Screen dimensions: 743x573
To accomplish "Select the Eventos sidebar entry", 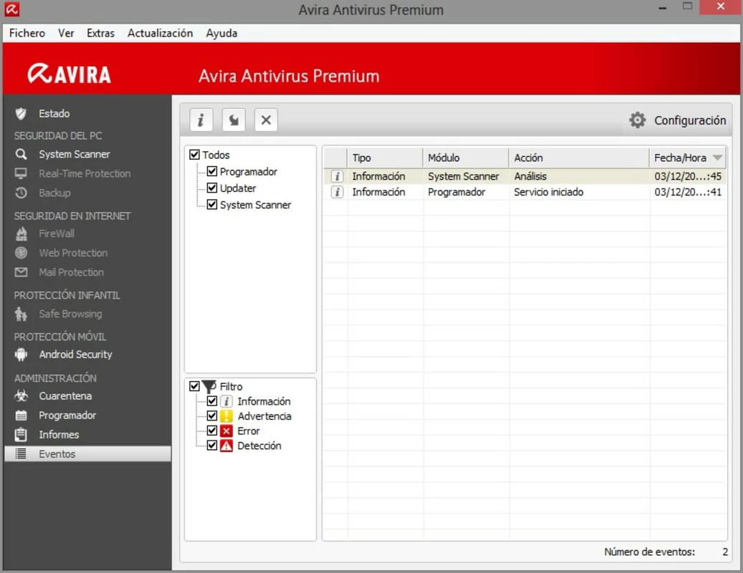I will (x=87, y=454).
